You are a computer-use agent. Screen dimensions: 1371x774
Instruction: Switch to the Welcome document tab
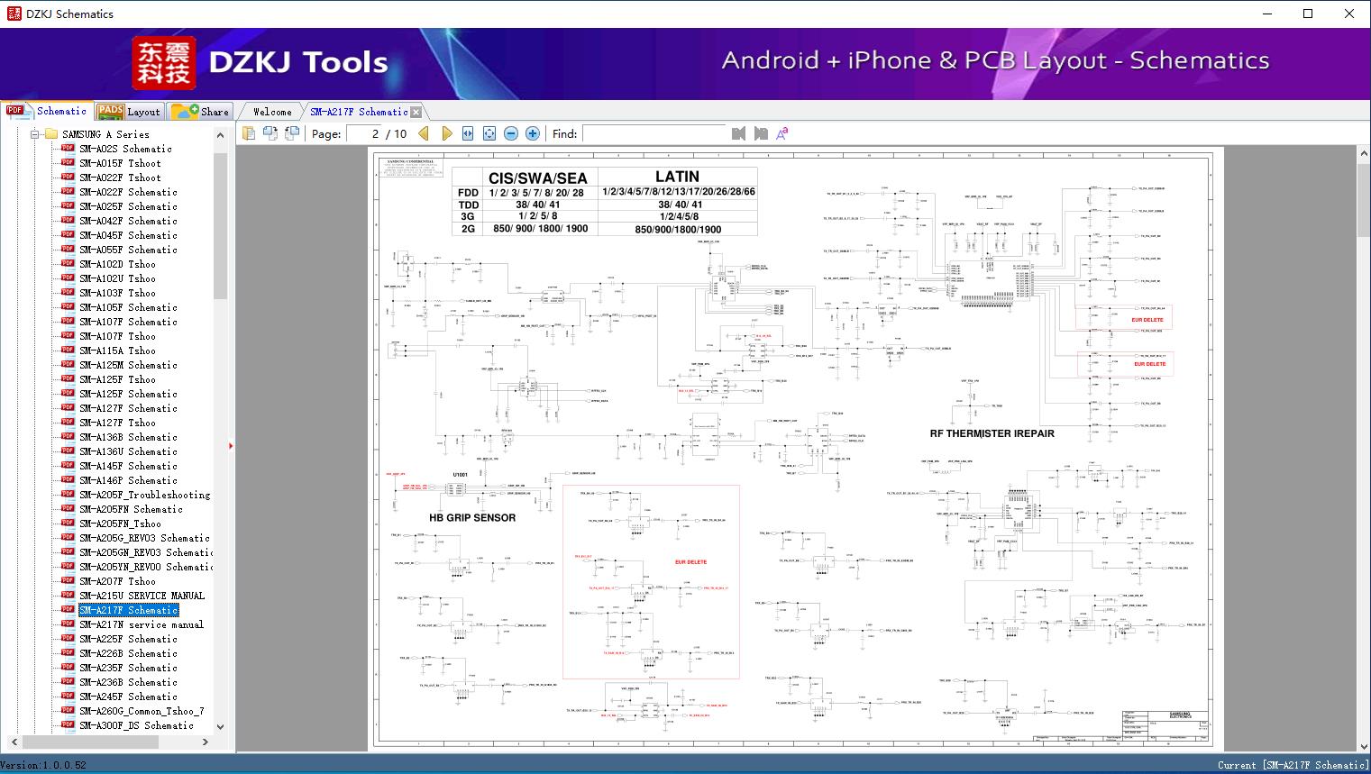pos(271,112)
